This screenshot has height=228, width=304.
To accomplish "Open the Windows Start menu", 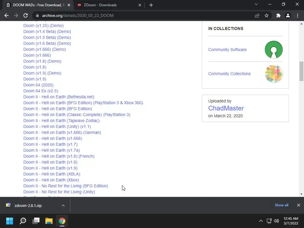I will point(9,221).
